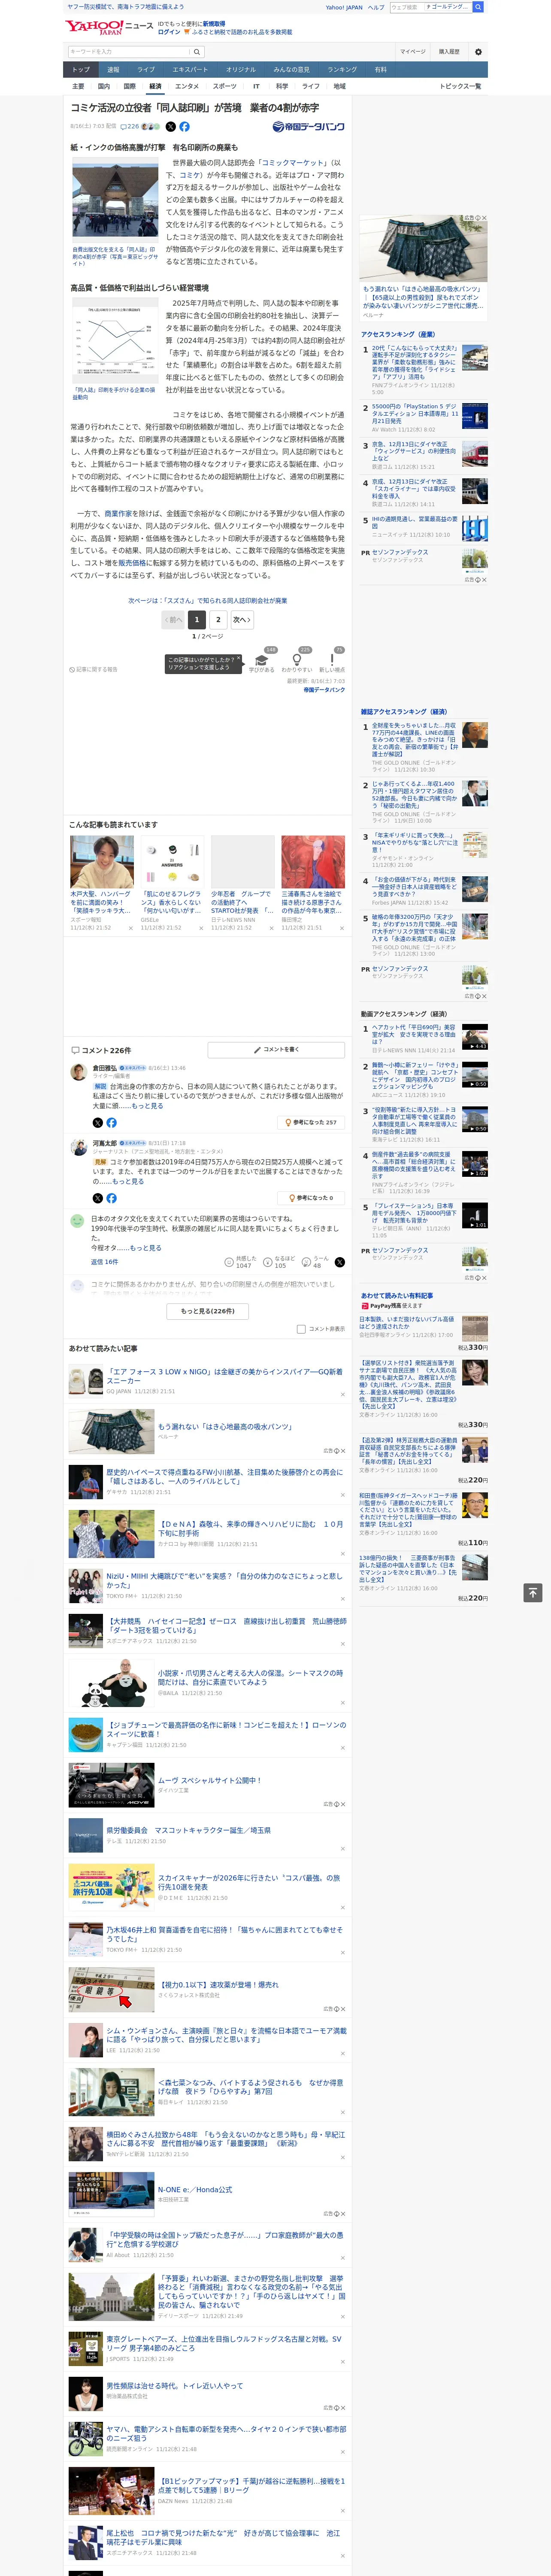
Task: Tick the コメント非表示 checkbox
Action: 301,1329
